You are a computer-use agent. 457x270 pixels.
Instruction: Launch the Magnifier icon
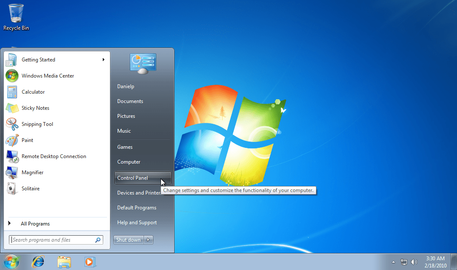pos(11,173)
